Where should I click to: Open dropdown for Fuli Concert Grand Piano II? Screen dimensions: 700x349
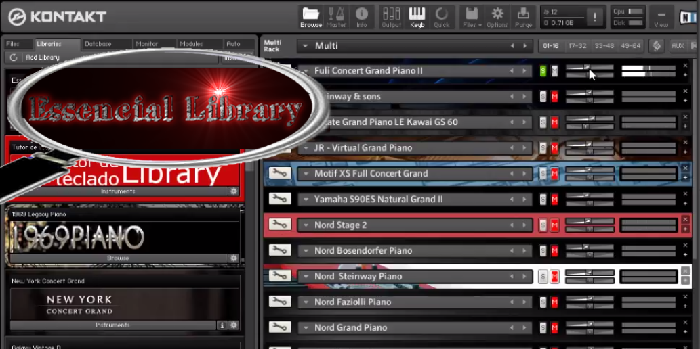pyautogui.click(x=306, y=71)
